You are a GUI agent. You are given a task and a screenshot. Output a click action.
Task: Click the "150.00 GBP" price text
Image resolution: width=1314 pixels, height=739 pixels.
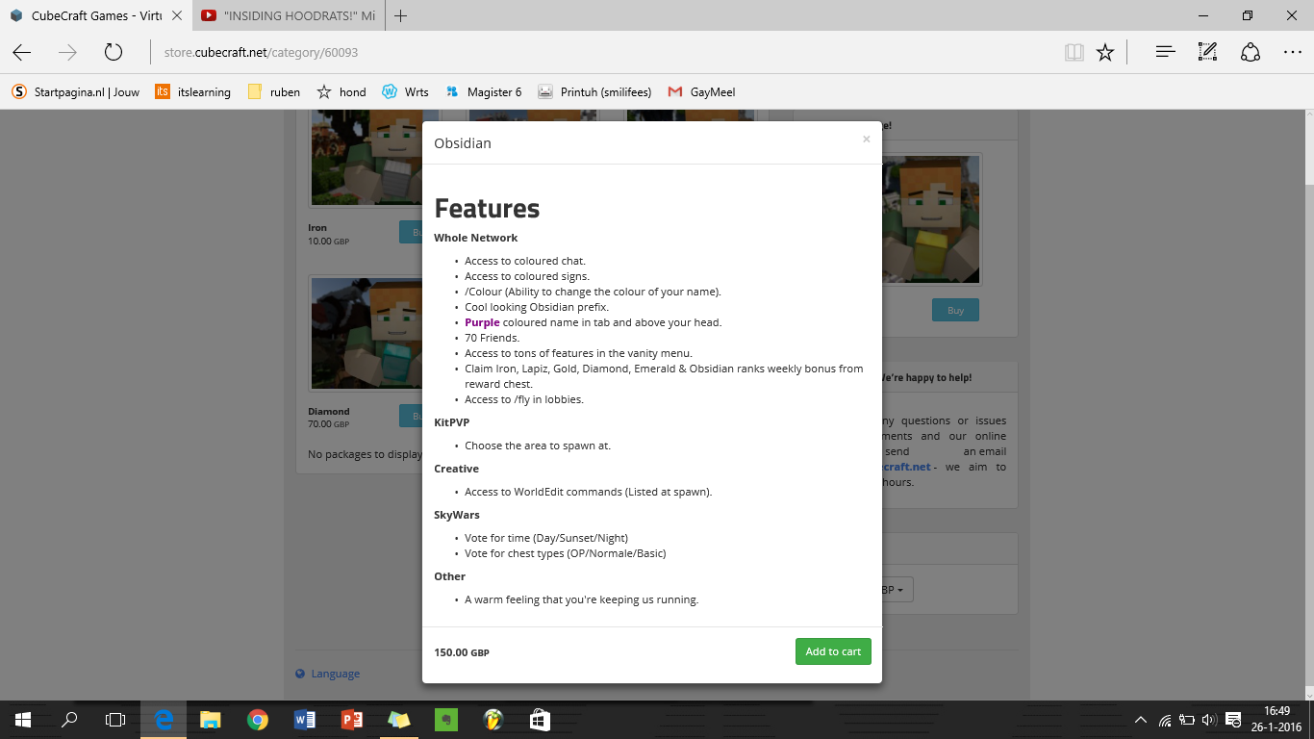pos(462,652)
